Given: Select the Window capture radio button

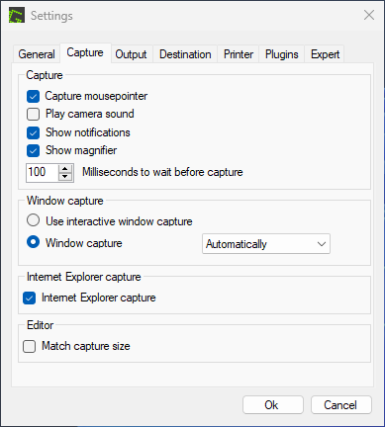Looking at the screenshot, I should point(33,242).
